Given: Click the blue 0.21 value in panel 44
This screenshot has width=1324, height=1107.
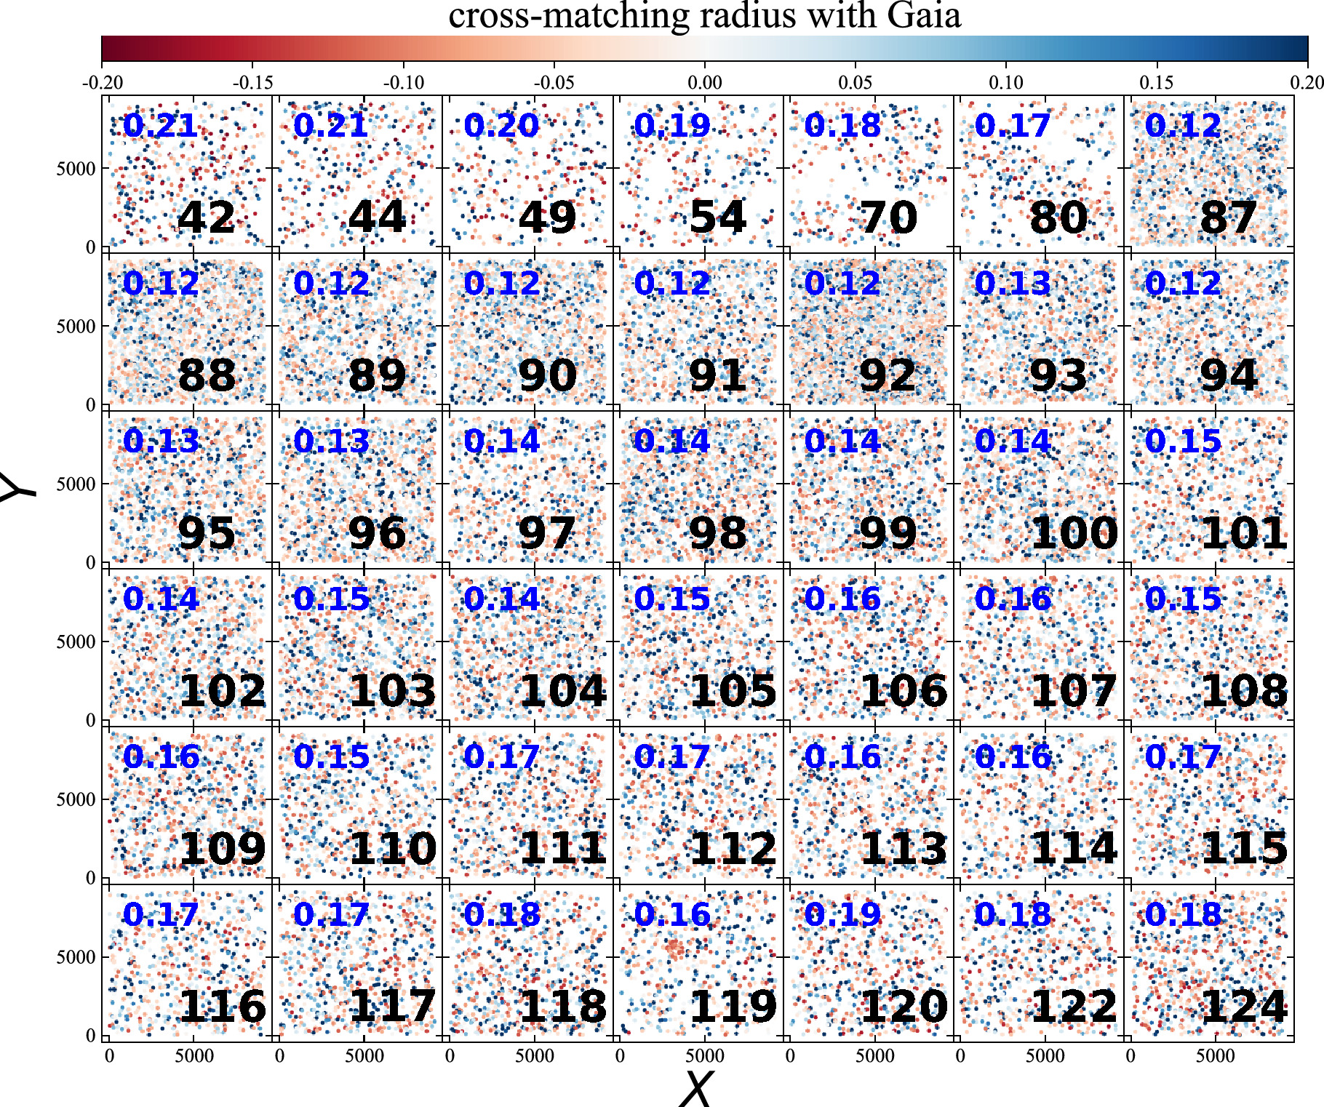Looking at the screenshot, I should point(331,126).
